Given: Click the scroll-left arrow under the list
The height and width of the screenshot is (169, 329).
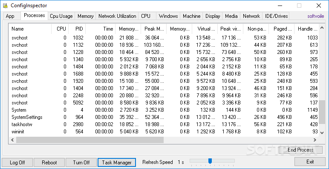Looking at the screenshot, I should coord(12,140).
